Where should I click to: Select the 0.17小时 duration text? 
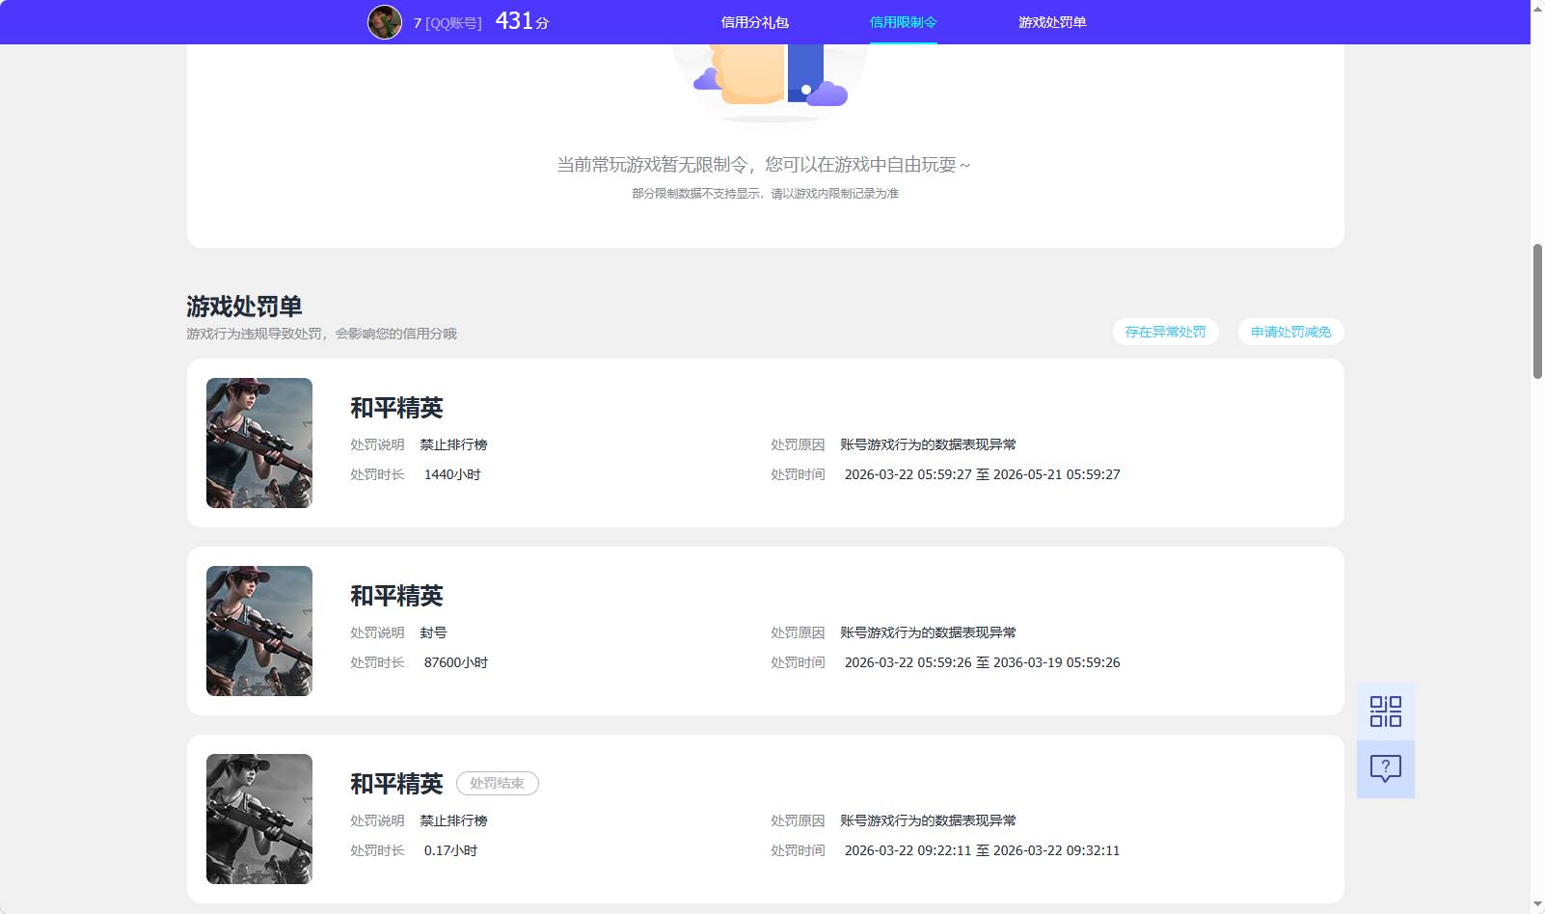click(451, 850)
